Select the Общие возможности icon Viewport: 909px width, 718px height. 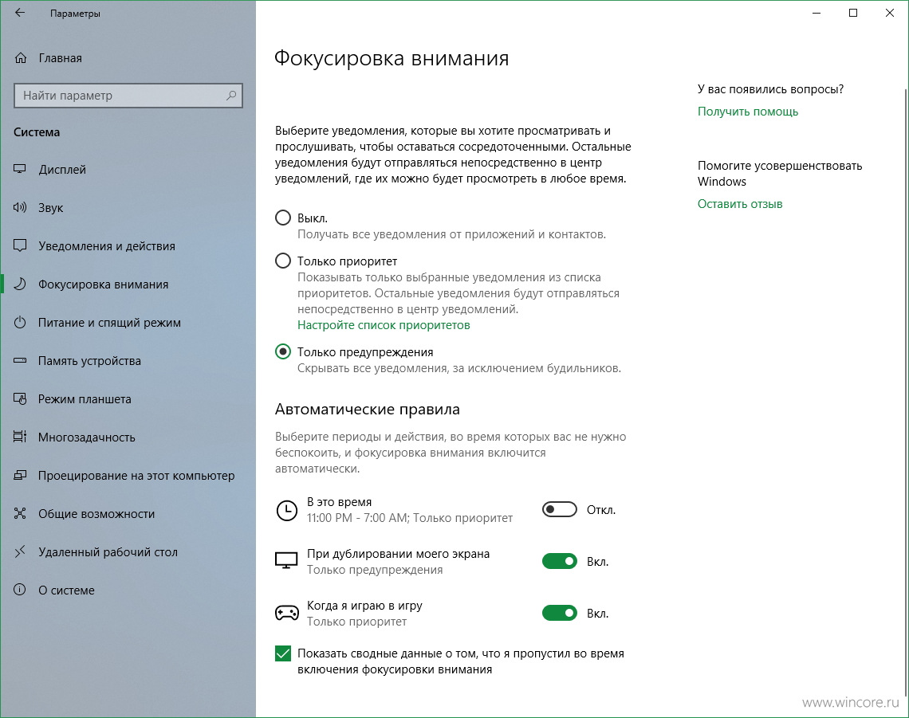tap(20, 513)
